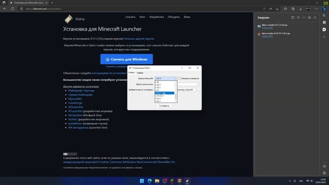Open the loader version dropdown
Screen dimensions: 329x185
(x=198, y=84)
